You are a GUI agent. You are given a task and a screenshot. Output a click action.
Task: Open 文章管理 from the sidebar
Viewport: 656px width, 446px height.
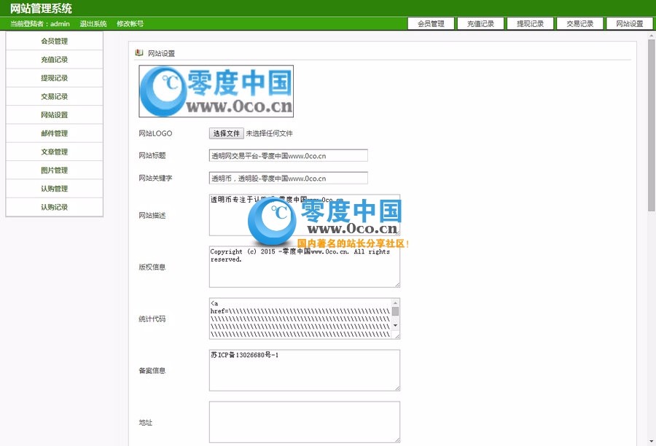54,152
